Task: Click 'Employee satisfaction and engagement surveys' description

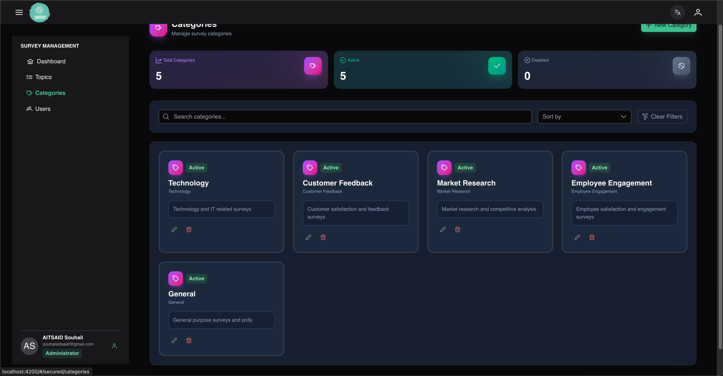Action: [621, 213]
